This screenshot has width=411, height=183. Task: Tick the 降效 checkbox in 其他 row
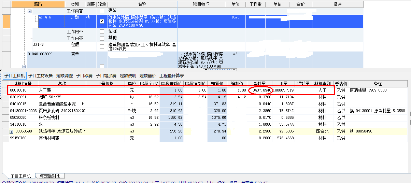click(x=102, y=38)
